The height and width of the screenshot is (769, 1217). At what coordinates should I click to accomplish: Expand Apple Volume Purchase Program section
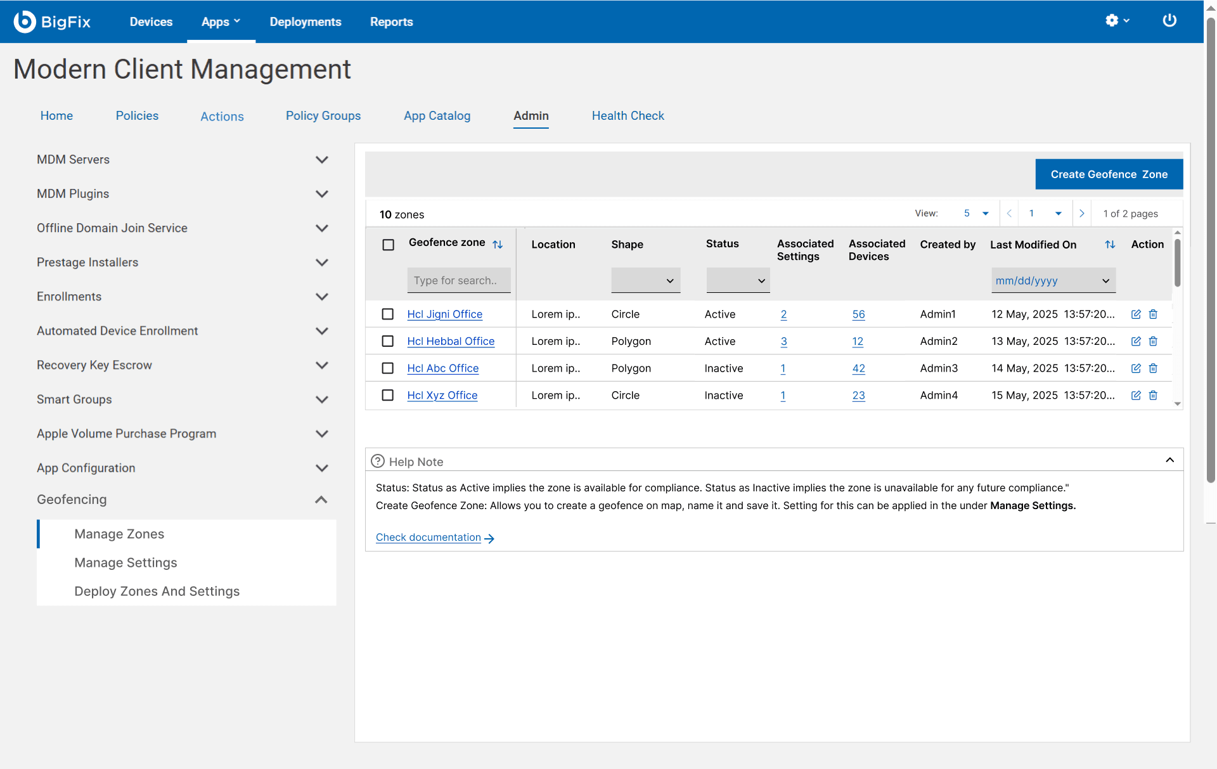[322, 434]
